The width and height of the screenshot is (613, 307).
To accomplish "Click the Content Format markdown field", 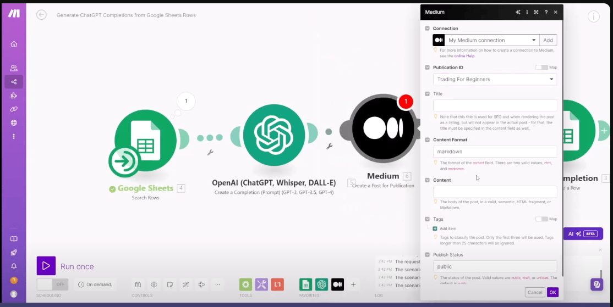I will 495,152.
